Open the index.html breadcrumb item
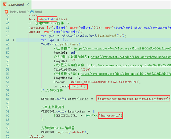171x139 pixels. tap(18, 12)
